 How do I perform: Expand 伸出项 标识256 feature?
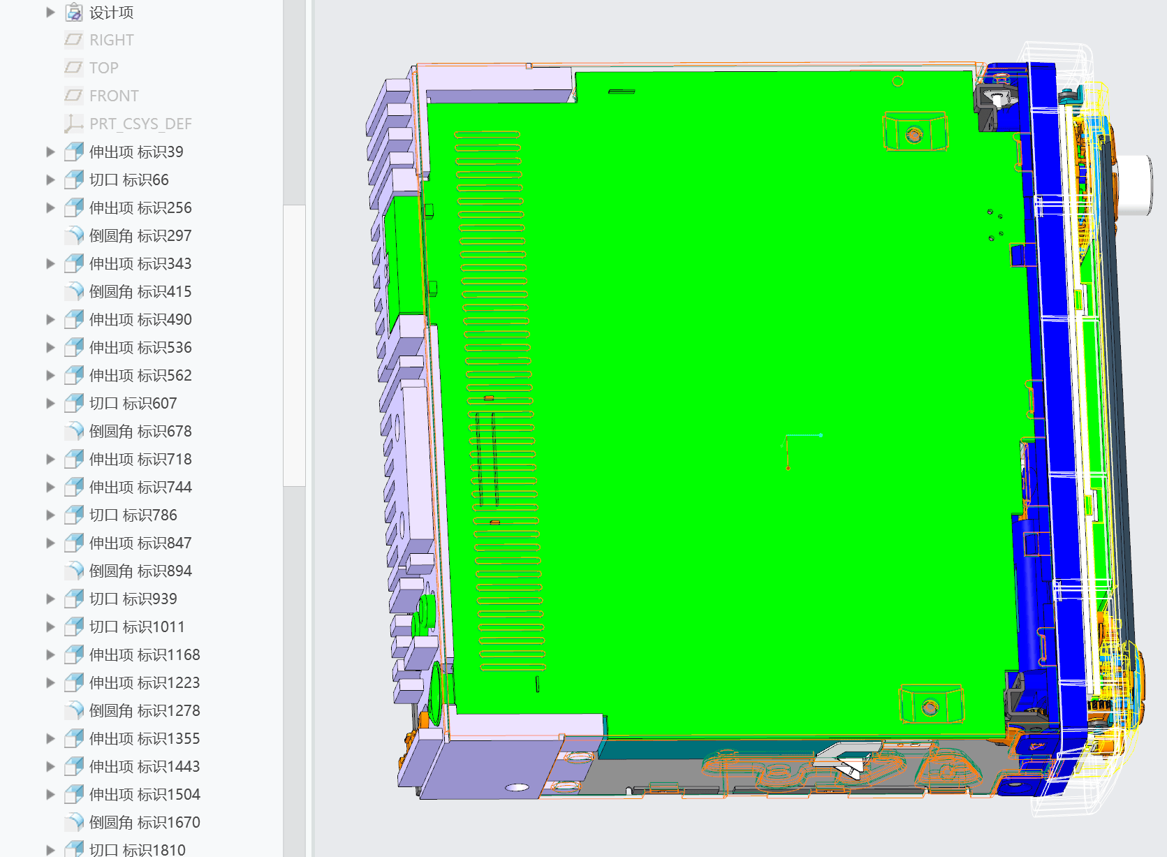(50, 207)
